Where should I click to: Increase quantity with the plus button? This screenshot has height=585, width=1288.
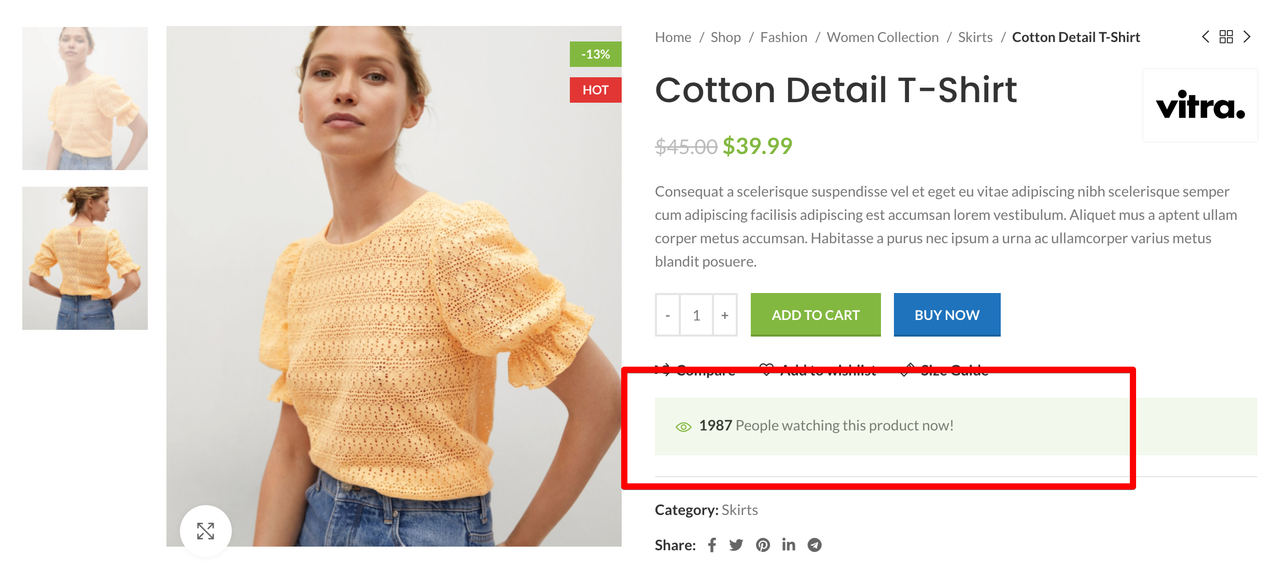point(725,315)
